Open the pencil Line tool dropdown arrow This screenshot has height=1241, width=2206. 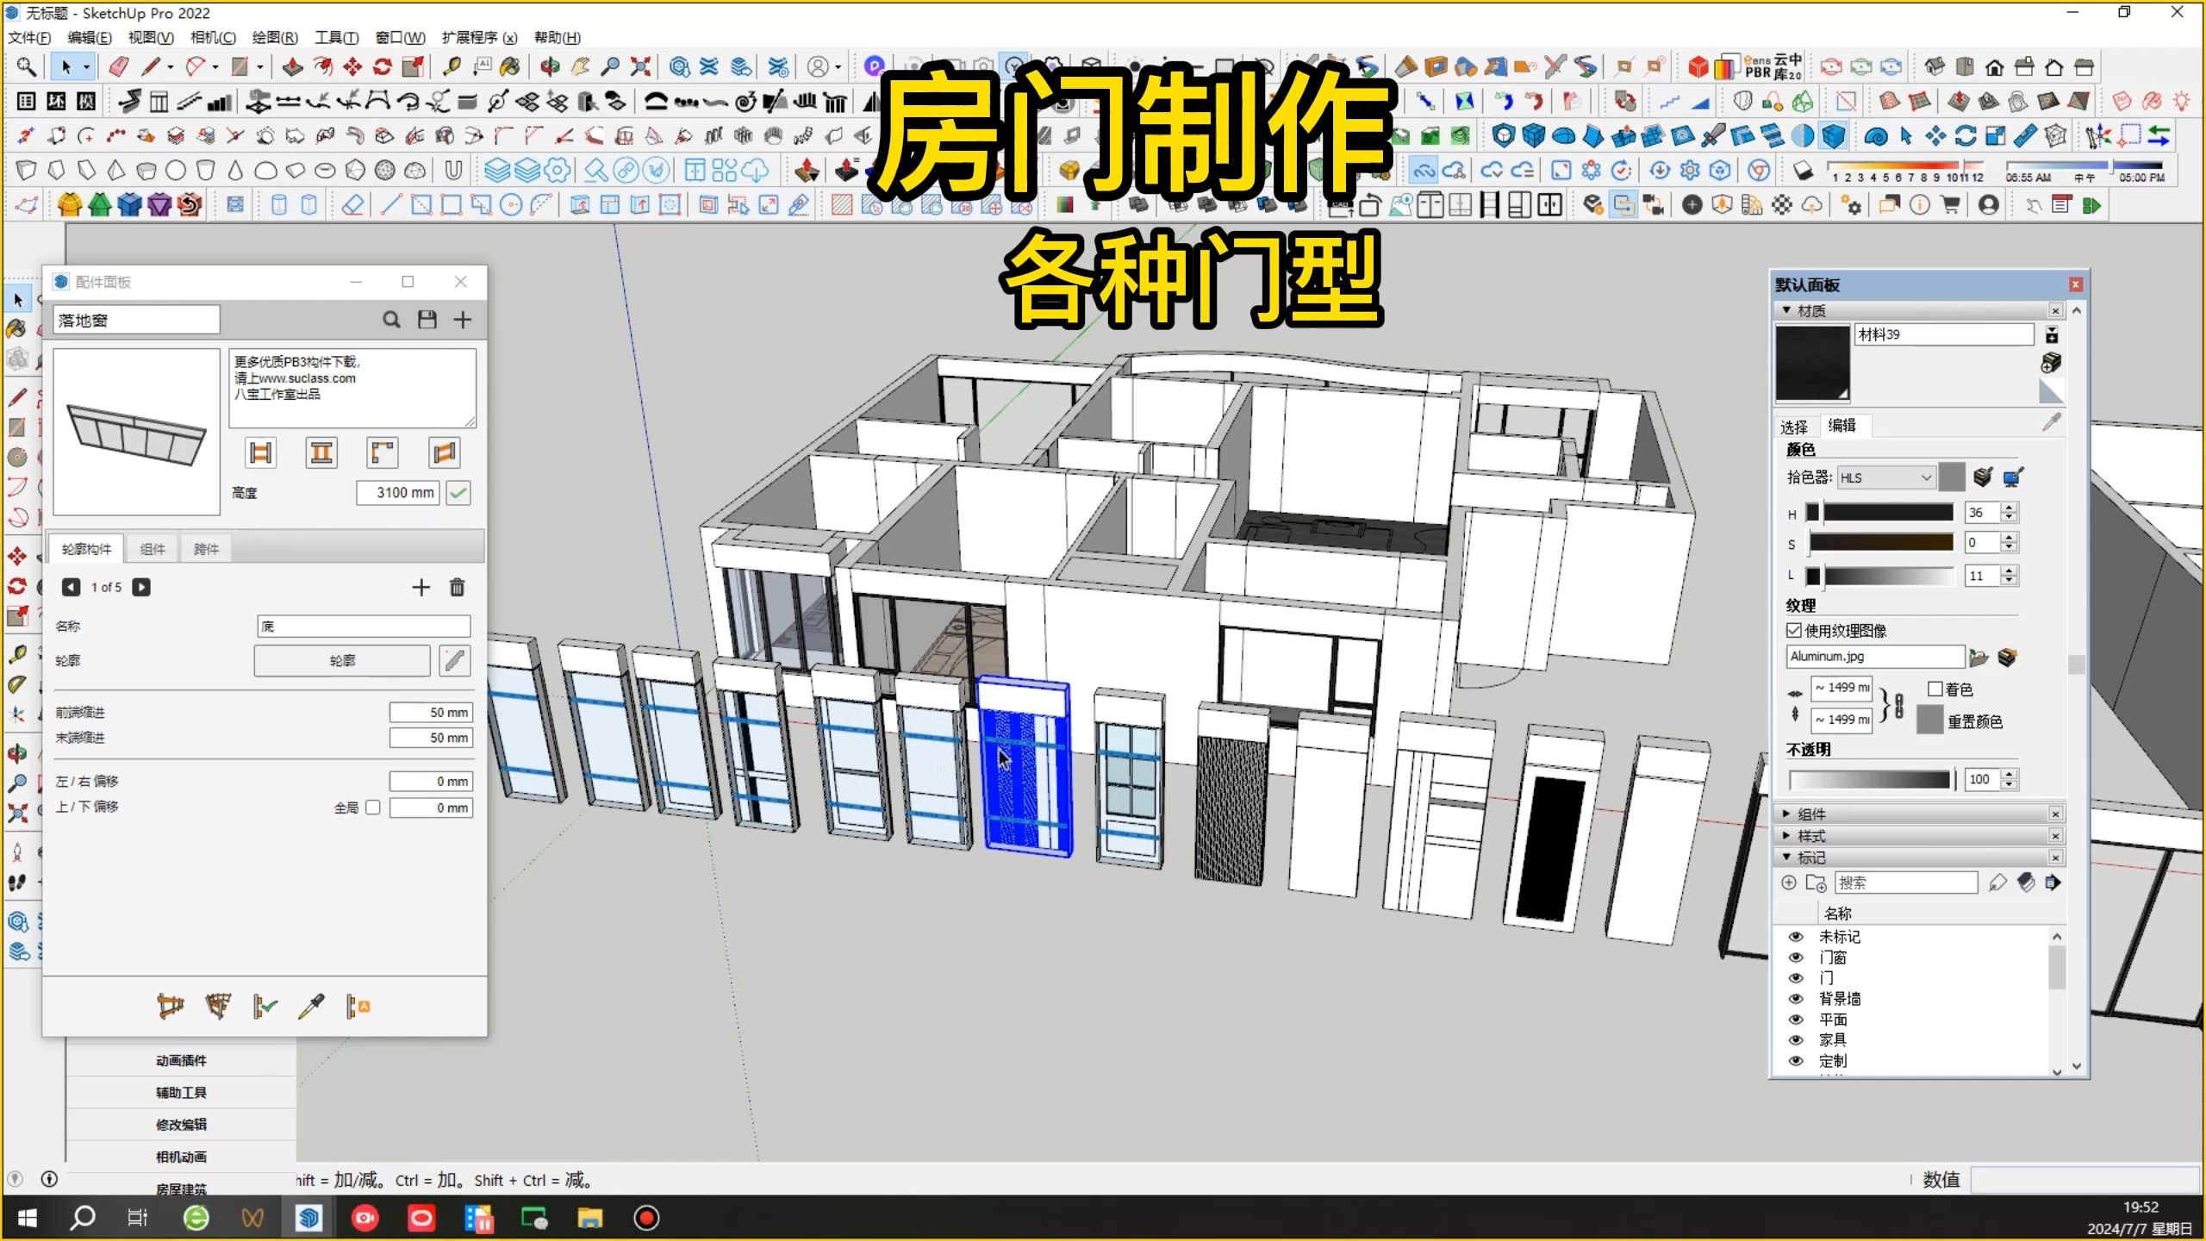coord(171,67)
